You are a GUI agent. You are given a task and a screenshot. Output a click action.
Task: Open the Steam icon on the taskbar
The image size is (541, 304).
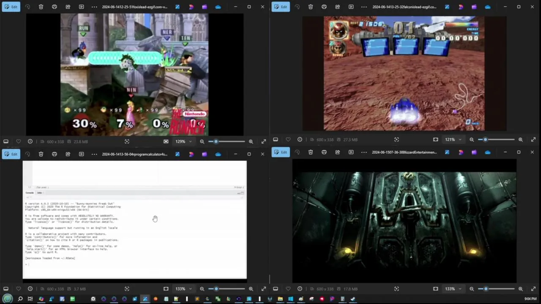352,299
